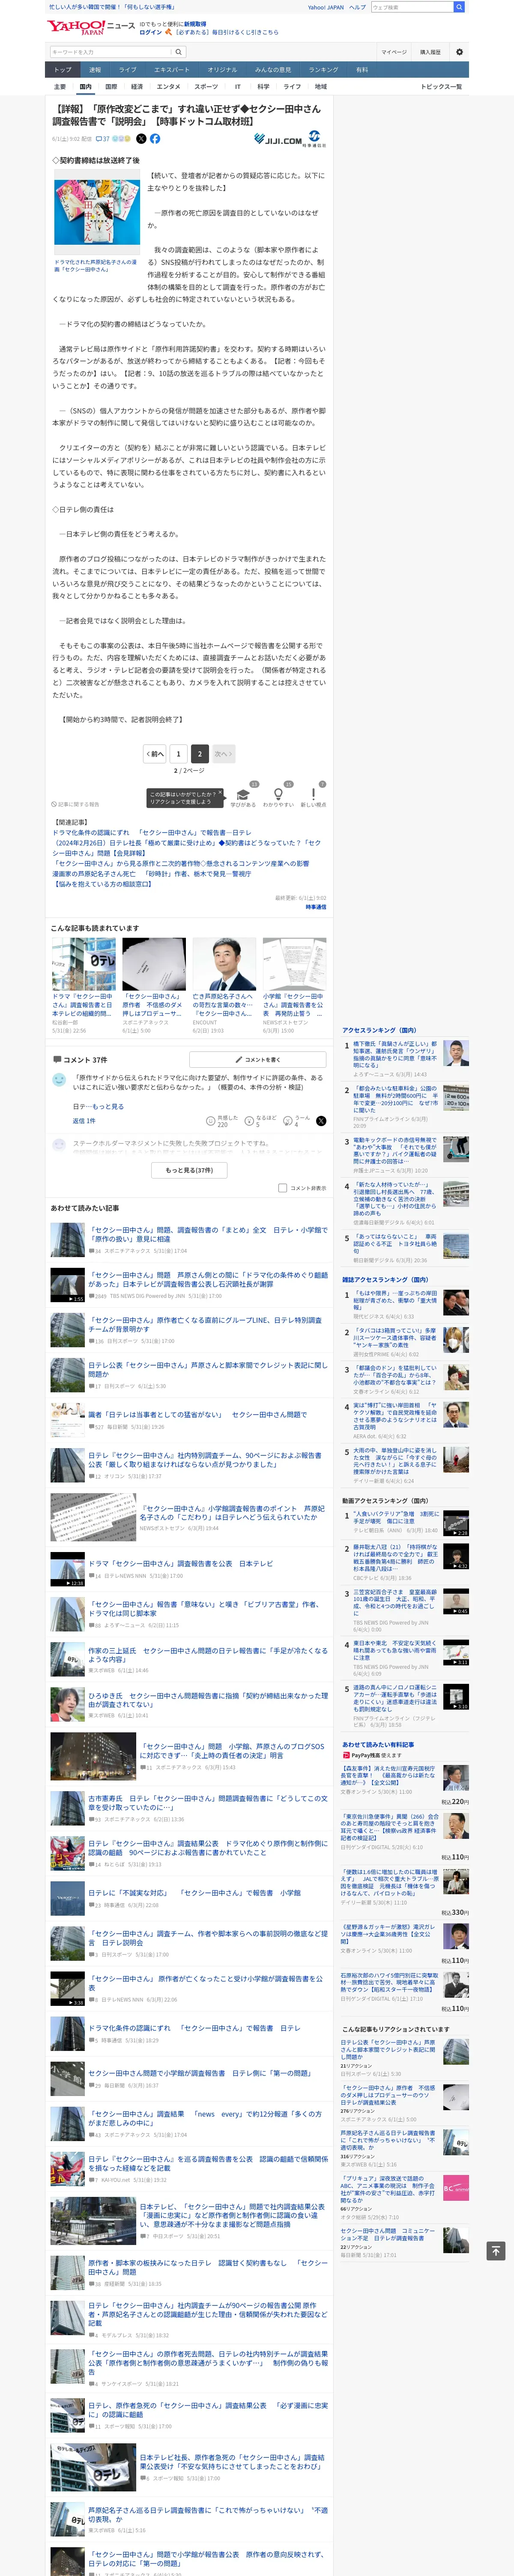Go to pagination page 1
The image size is (514, 2576).
tap(178, 754)
